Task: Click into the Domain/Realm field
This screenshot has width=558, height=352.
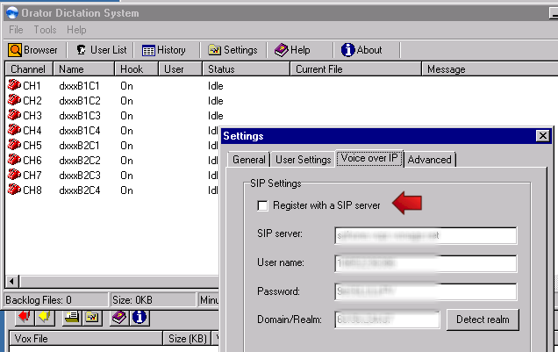Action: point(387,320)
